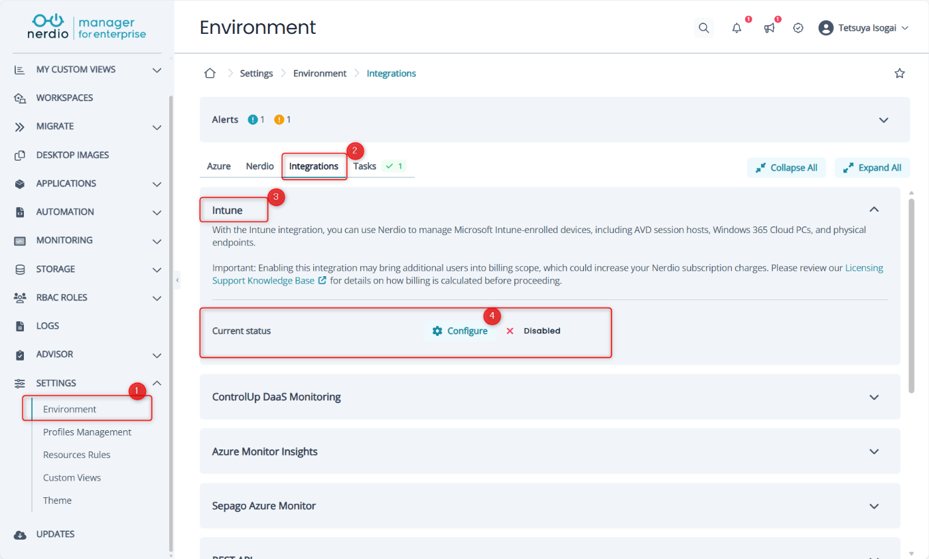Expand the Alerts panel
The height and width of the screenshot is (559, 929).
pyautogui.click(x=883, y=120)
